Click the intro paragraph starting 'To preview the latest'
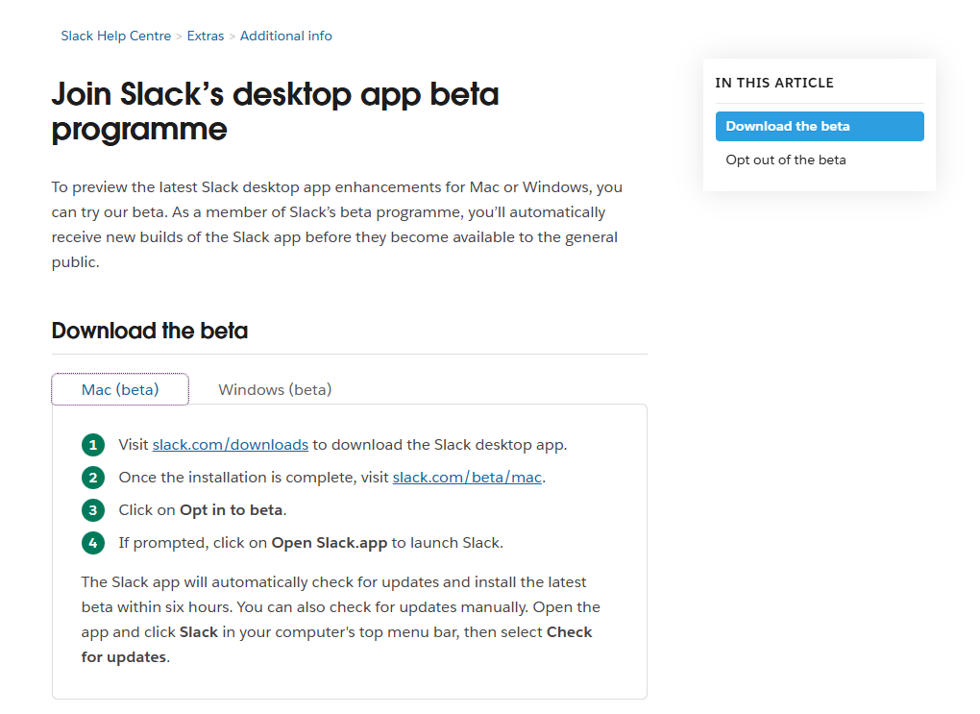The image size is (980, 714). click(x=337, y=225)
